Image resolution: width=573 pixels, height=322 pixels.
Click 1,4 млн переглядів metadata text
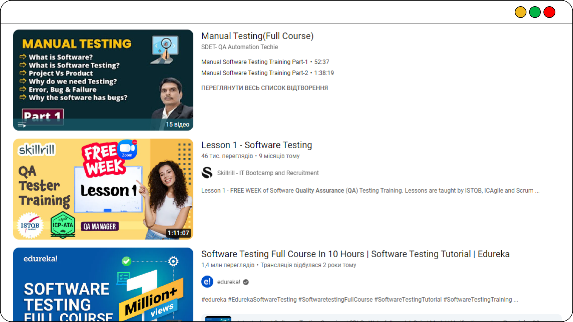pos(228,265)
